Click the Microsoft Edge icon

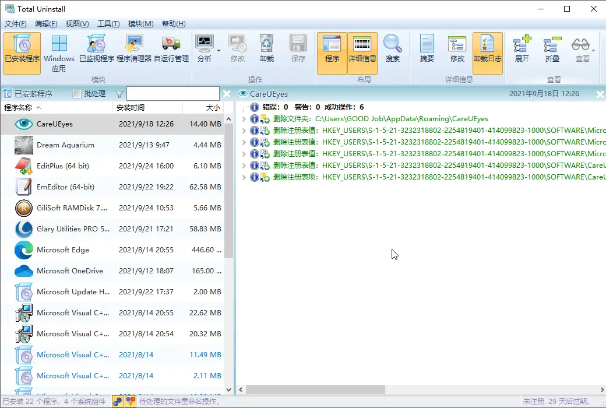coord(23,250)
